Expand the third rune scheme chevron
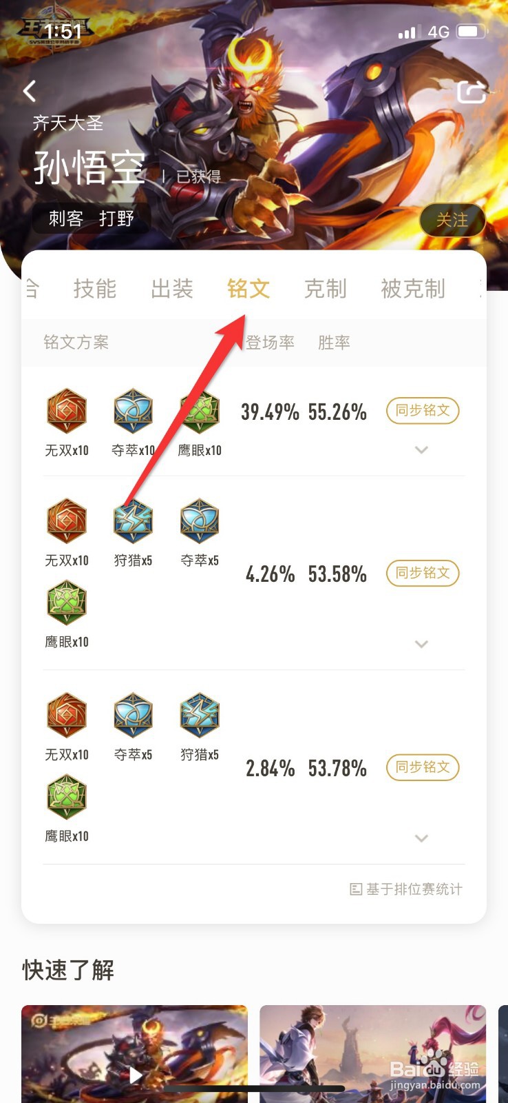Image resolution: width=508 pixels, height=1103 pixels. pyautogui.click(x=422, y=838)
